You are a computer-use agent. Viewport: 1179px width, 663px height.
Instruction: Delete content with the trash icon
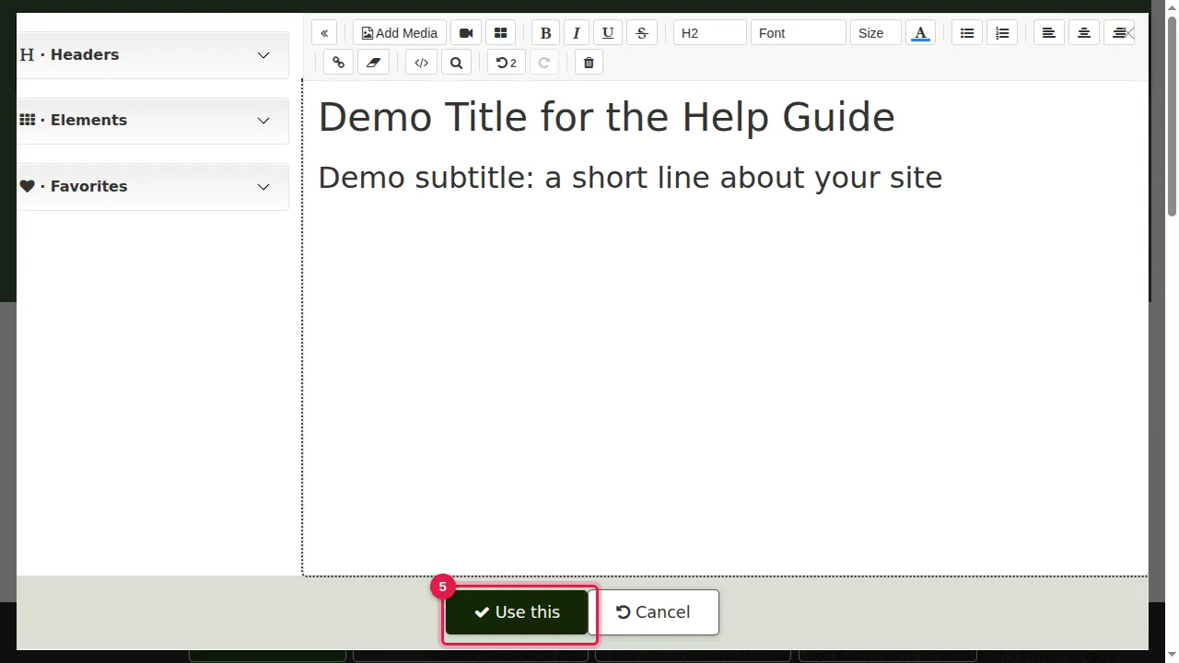(589, 63)
